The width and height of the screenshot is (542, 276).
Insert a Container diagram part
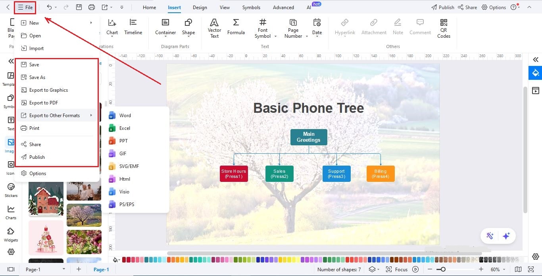click(165, 27)
